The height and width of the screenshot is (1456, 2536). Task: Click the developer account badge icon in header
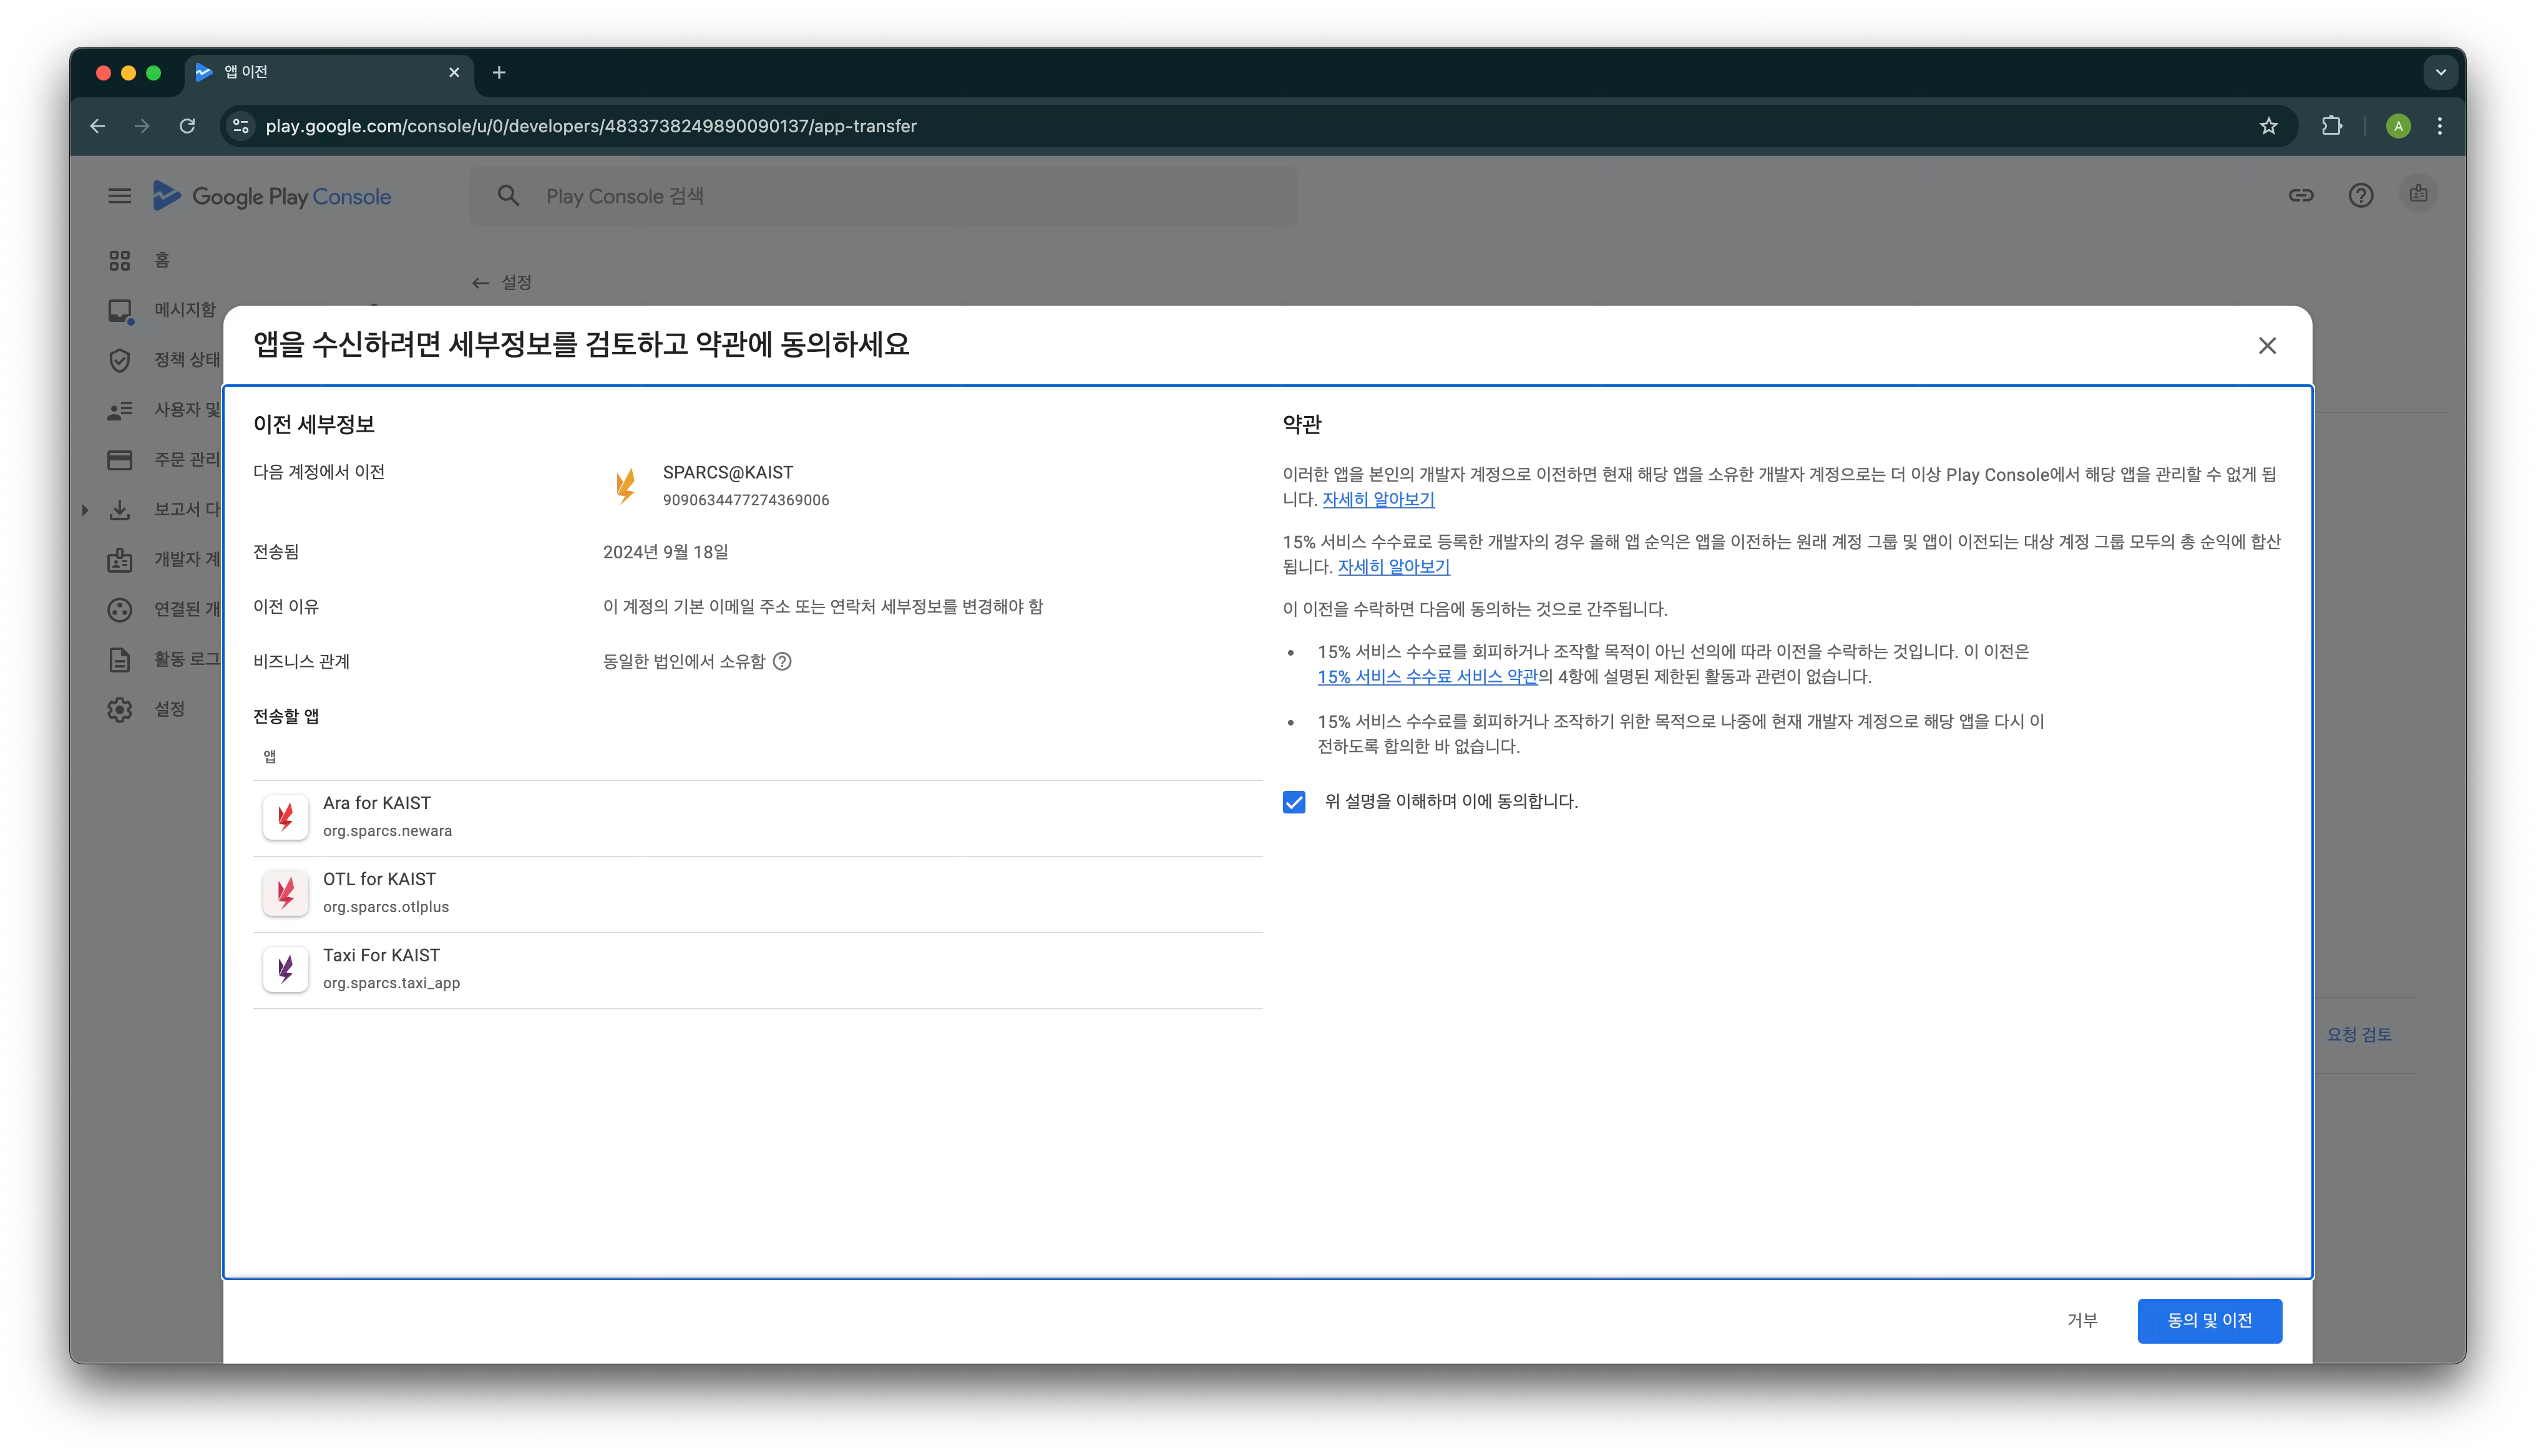(2418, 195)
